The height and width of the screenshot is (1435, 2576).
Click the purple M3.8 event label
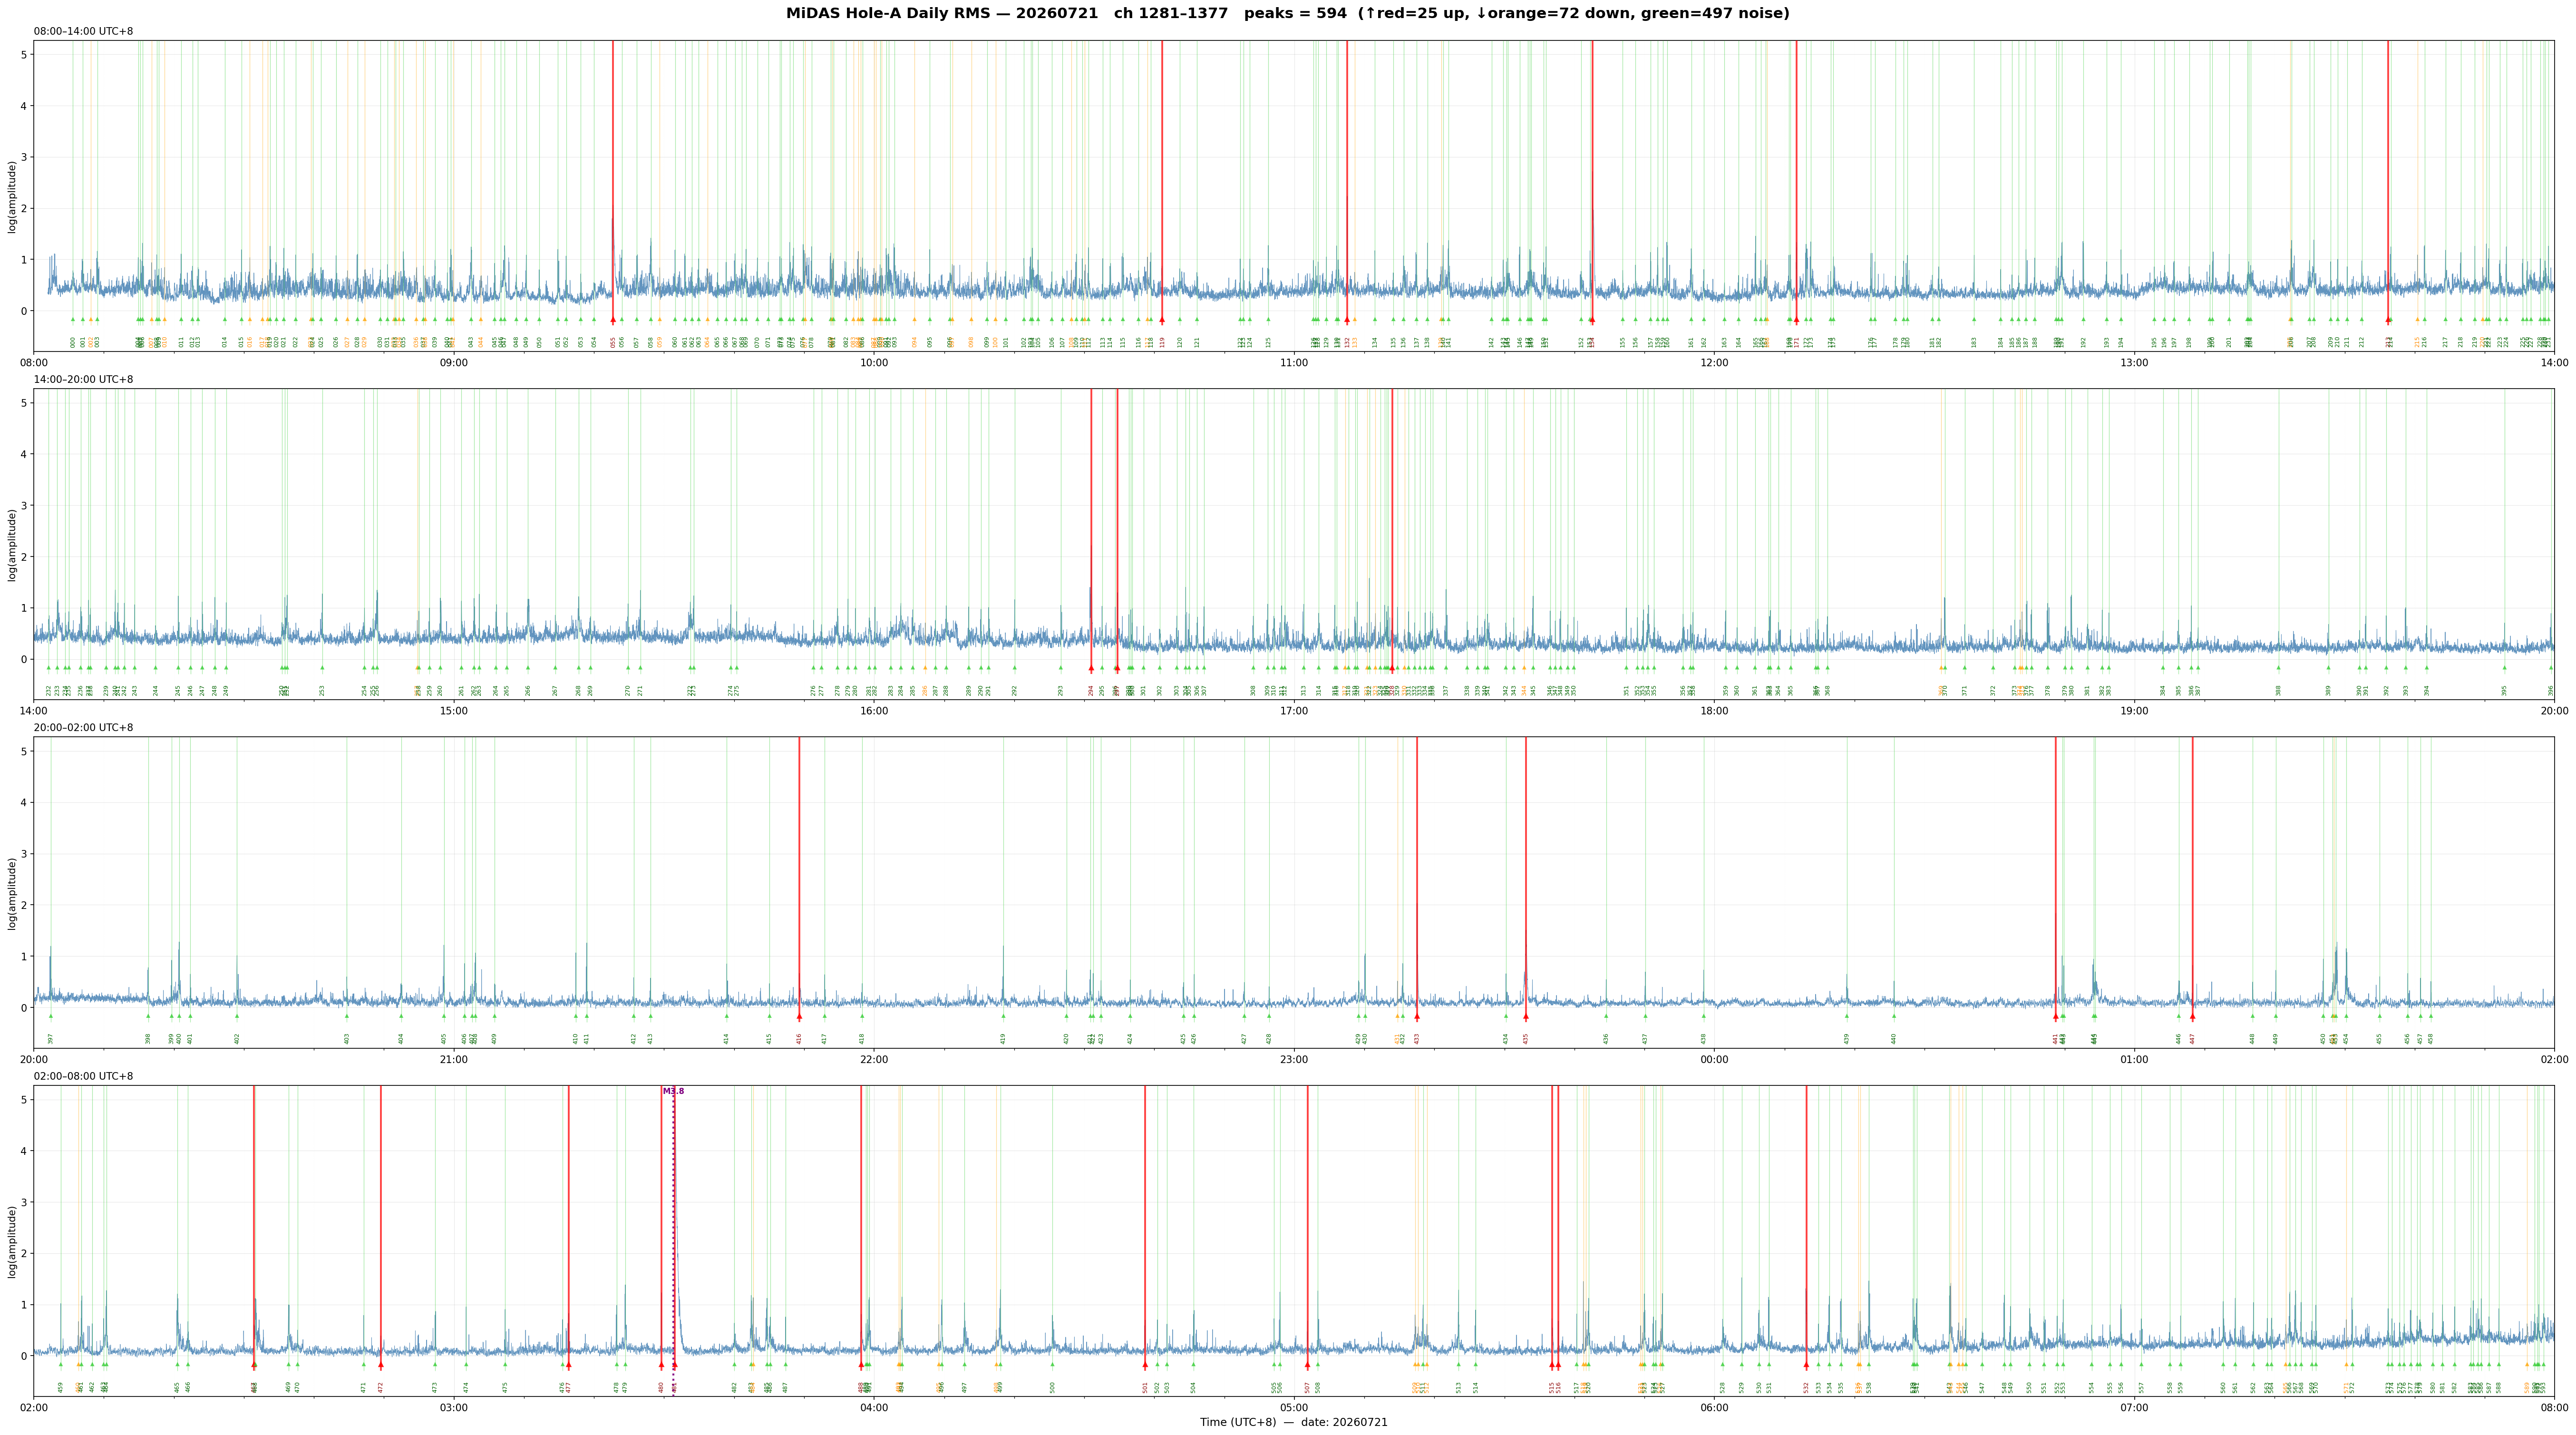674,1091
